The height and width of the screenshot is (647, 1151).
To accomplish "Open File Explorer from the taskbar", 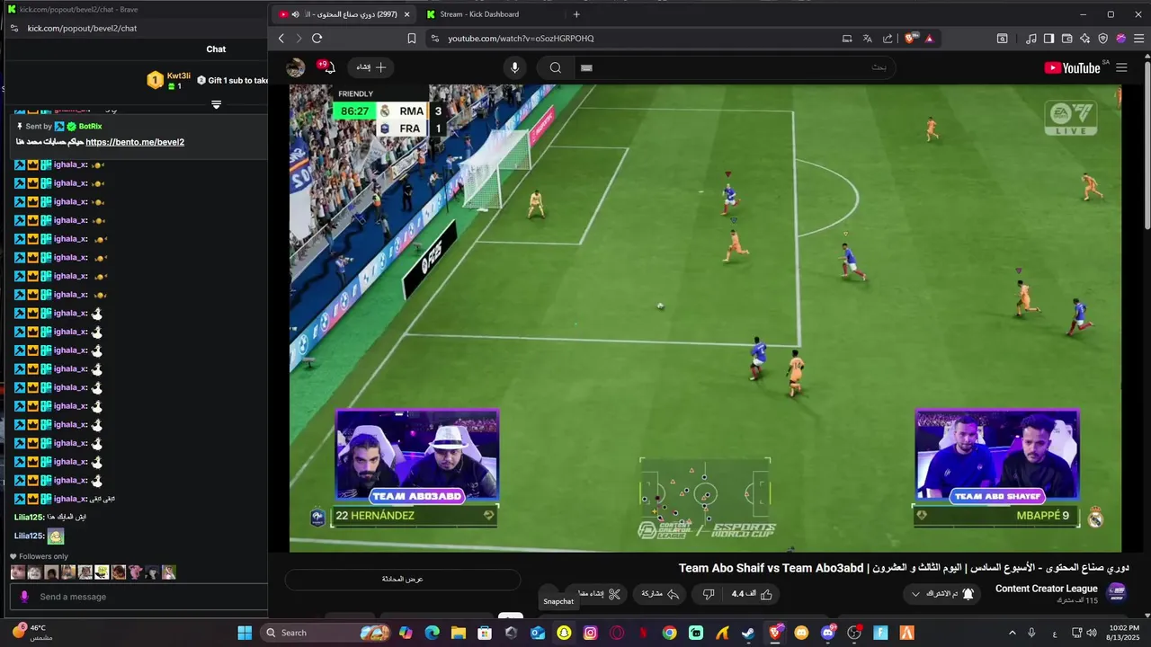I will pos(459,633).
